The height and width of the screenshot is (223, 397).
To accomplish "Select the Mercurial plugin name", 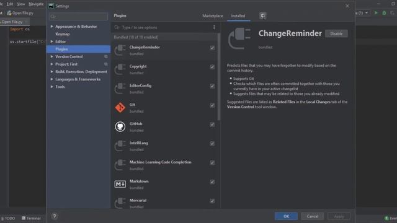I will tap(138, 200).
